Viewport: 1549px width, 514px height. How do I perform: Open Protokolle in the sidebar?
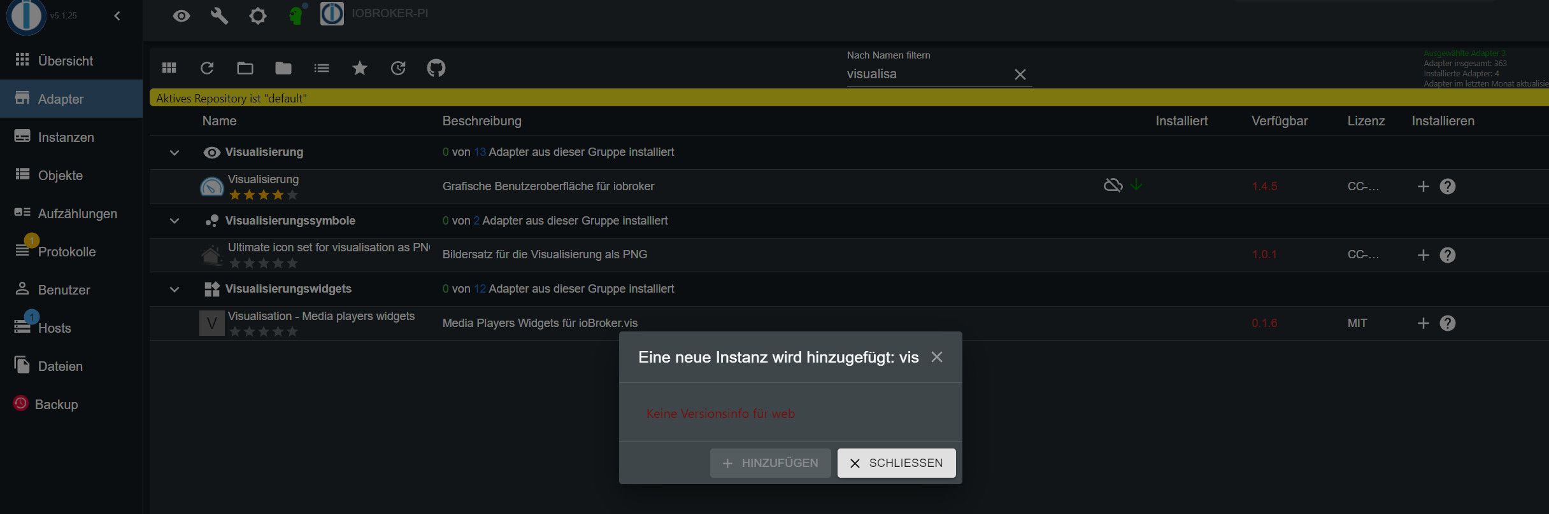66,252
